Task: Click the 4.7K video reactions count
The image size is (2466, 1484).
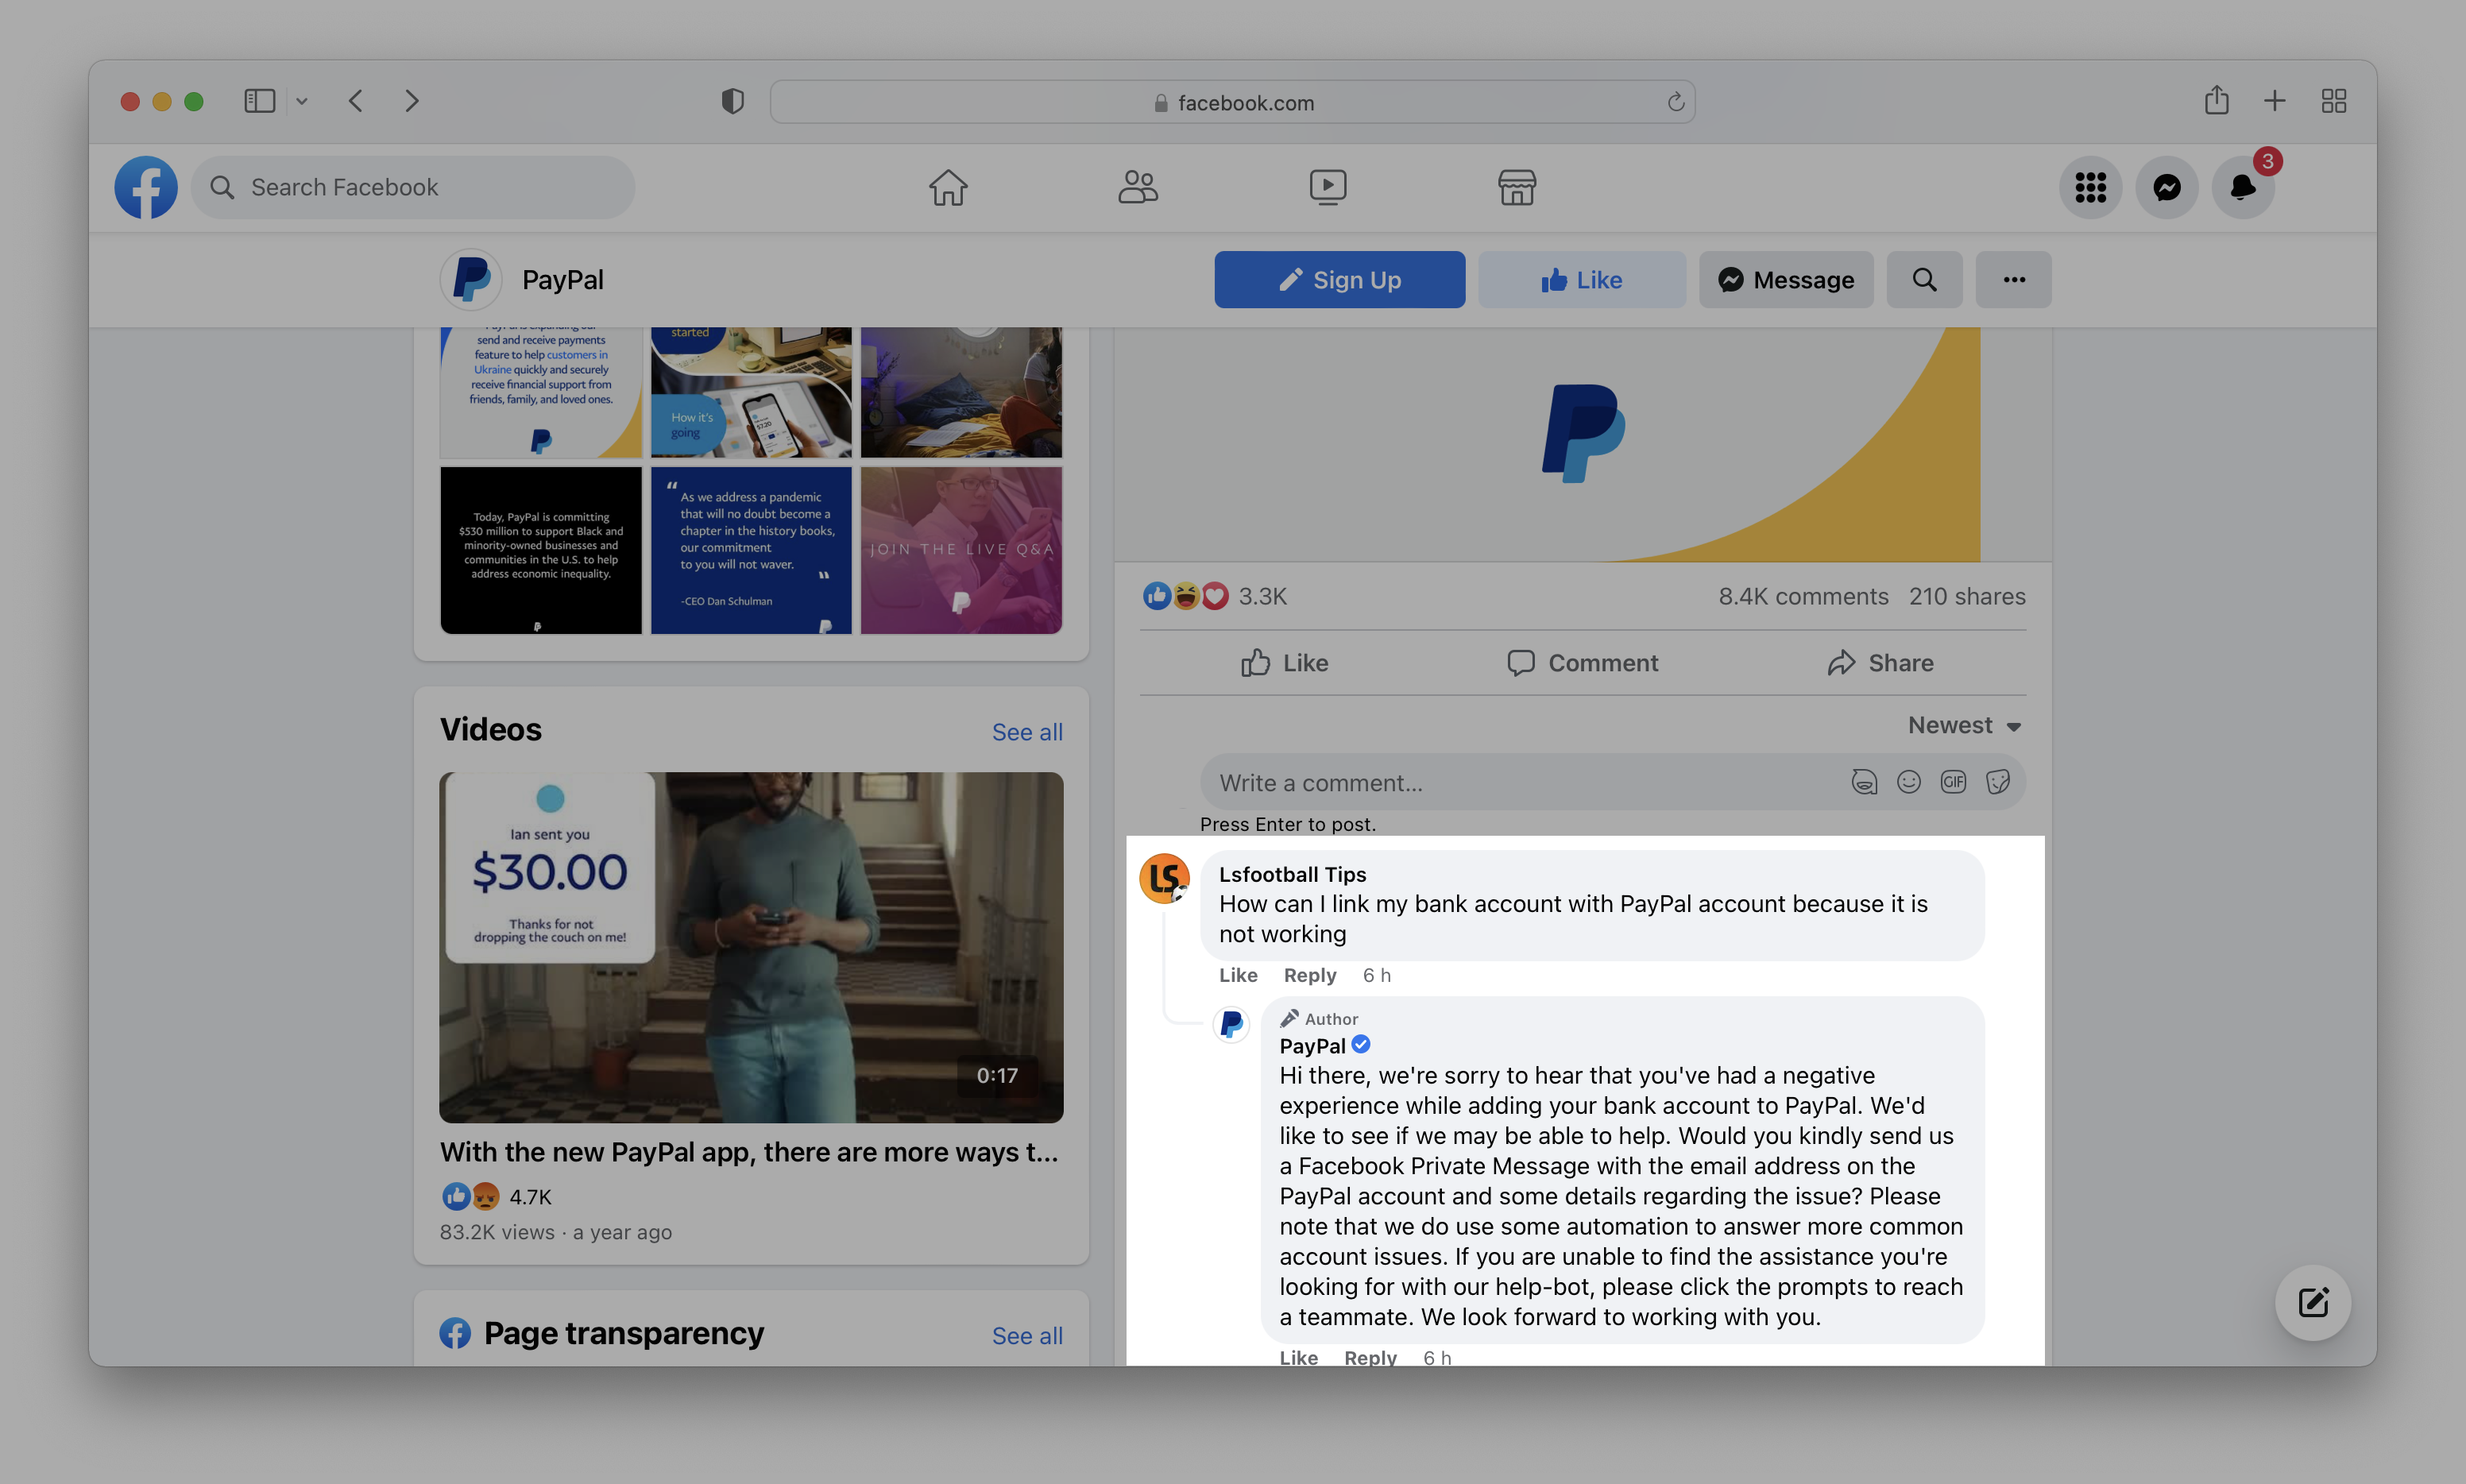Action: point(530,1197)
